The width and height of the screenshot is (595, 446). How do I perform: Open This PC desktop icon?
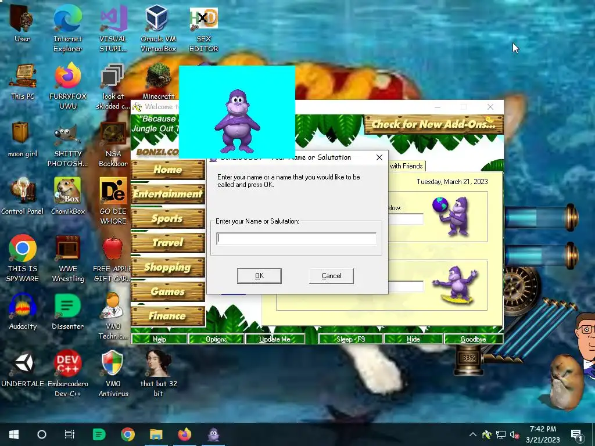23,81
